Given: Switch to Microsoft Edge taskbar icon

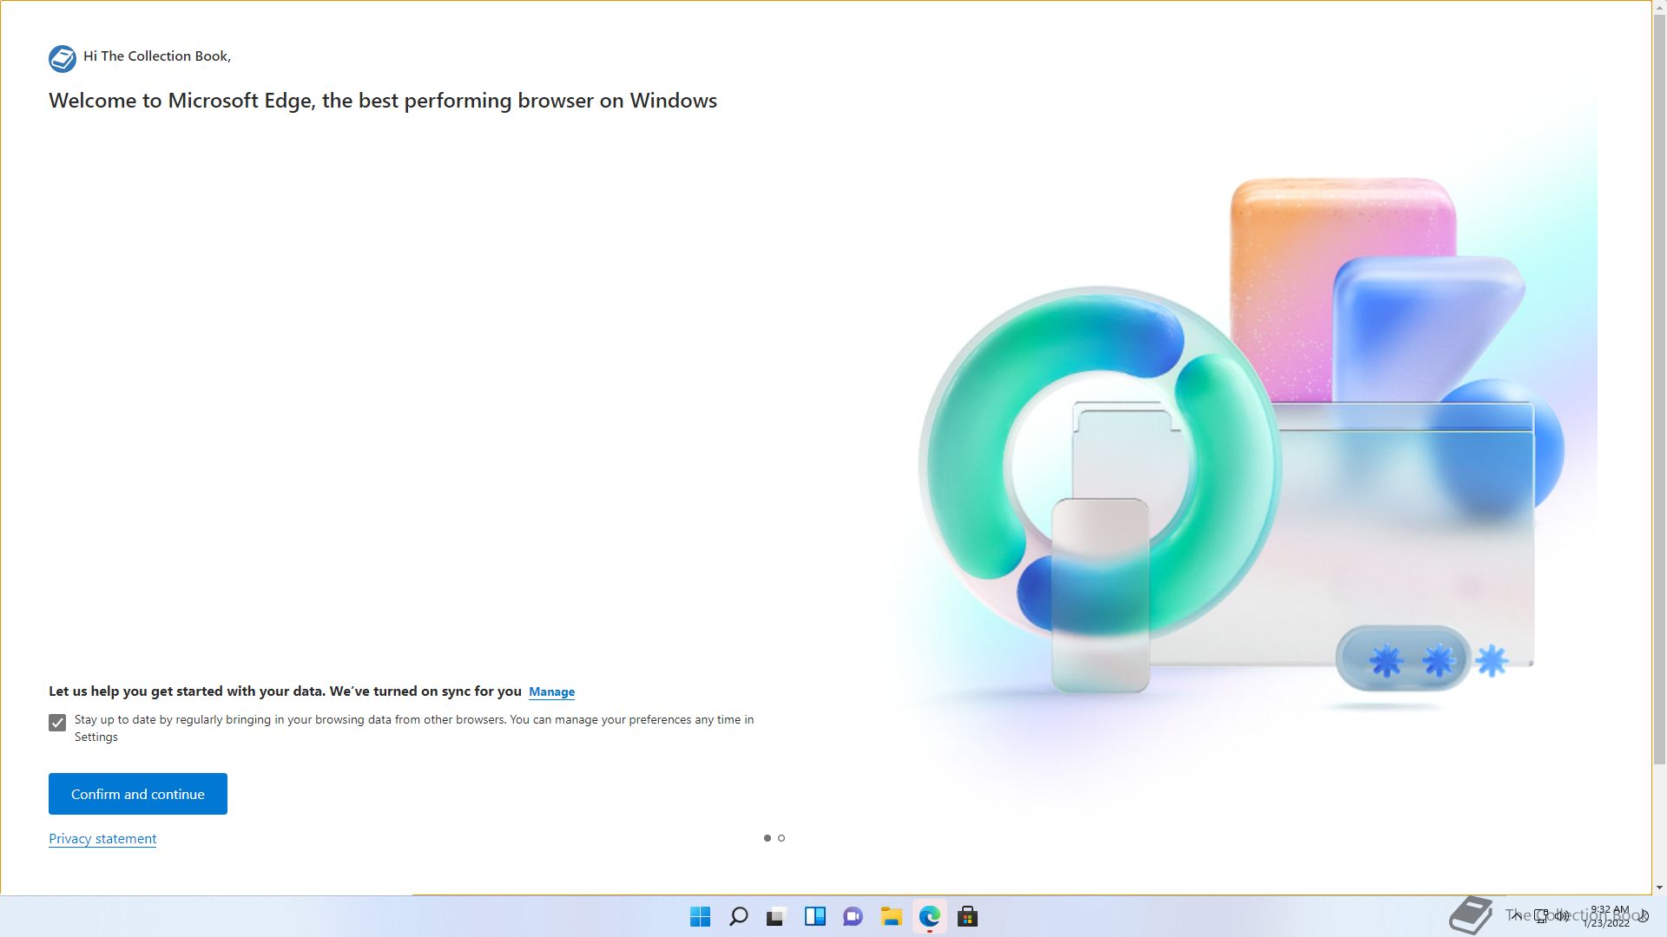Looking at the screenshot, I should pos(929,916).
